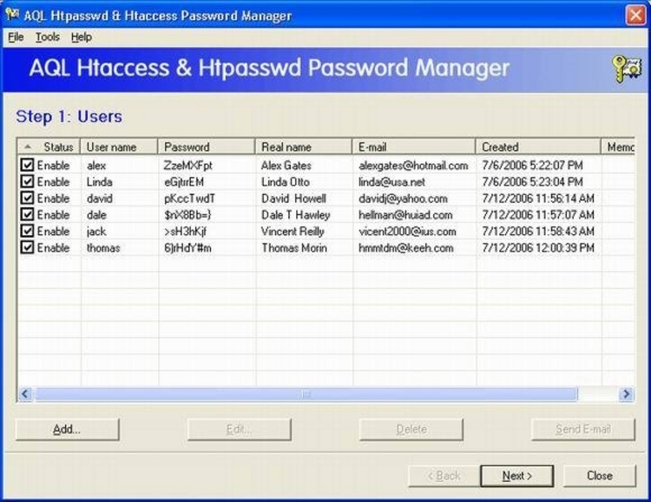Toggle the checkbox in jack's row
Viewport: 651px width, 502px height.
[27, 231]
